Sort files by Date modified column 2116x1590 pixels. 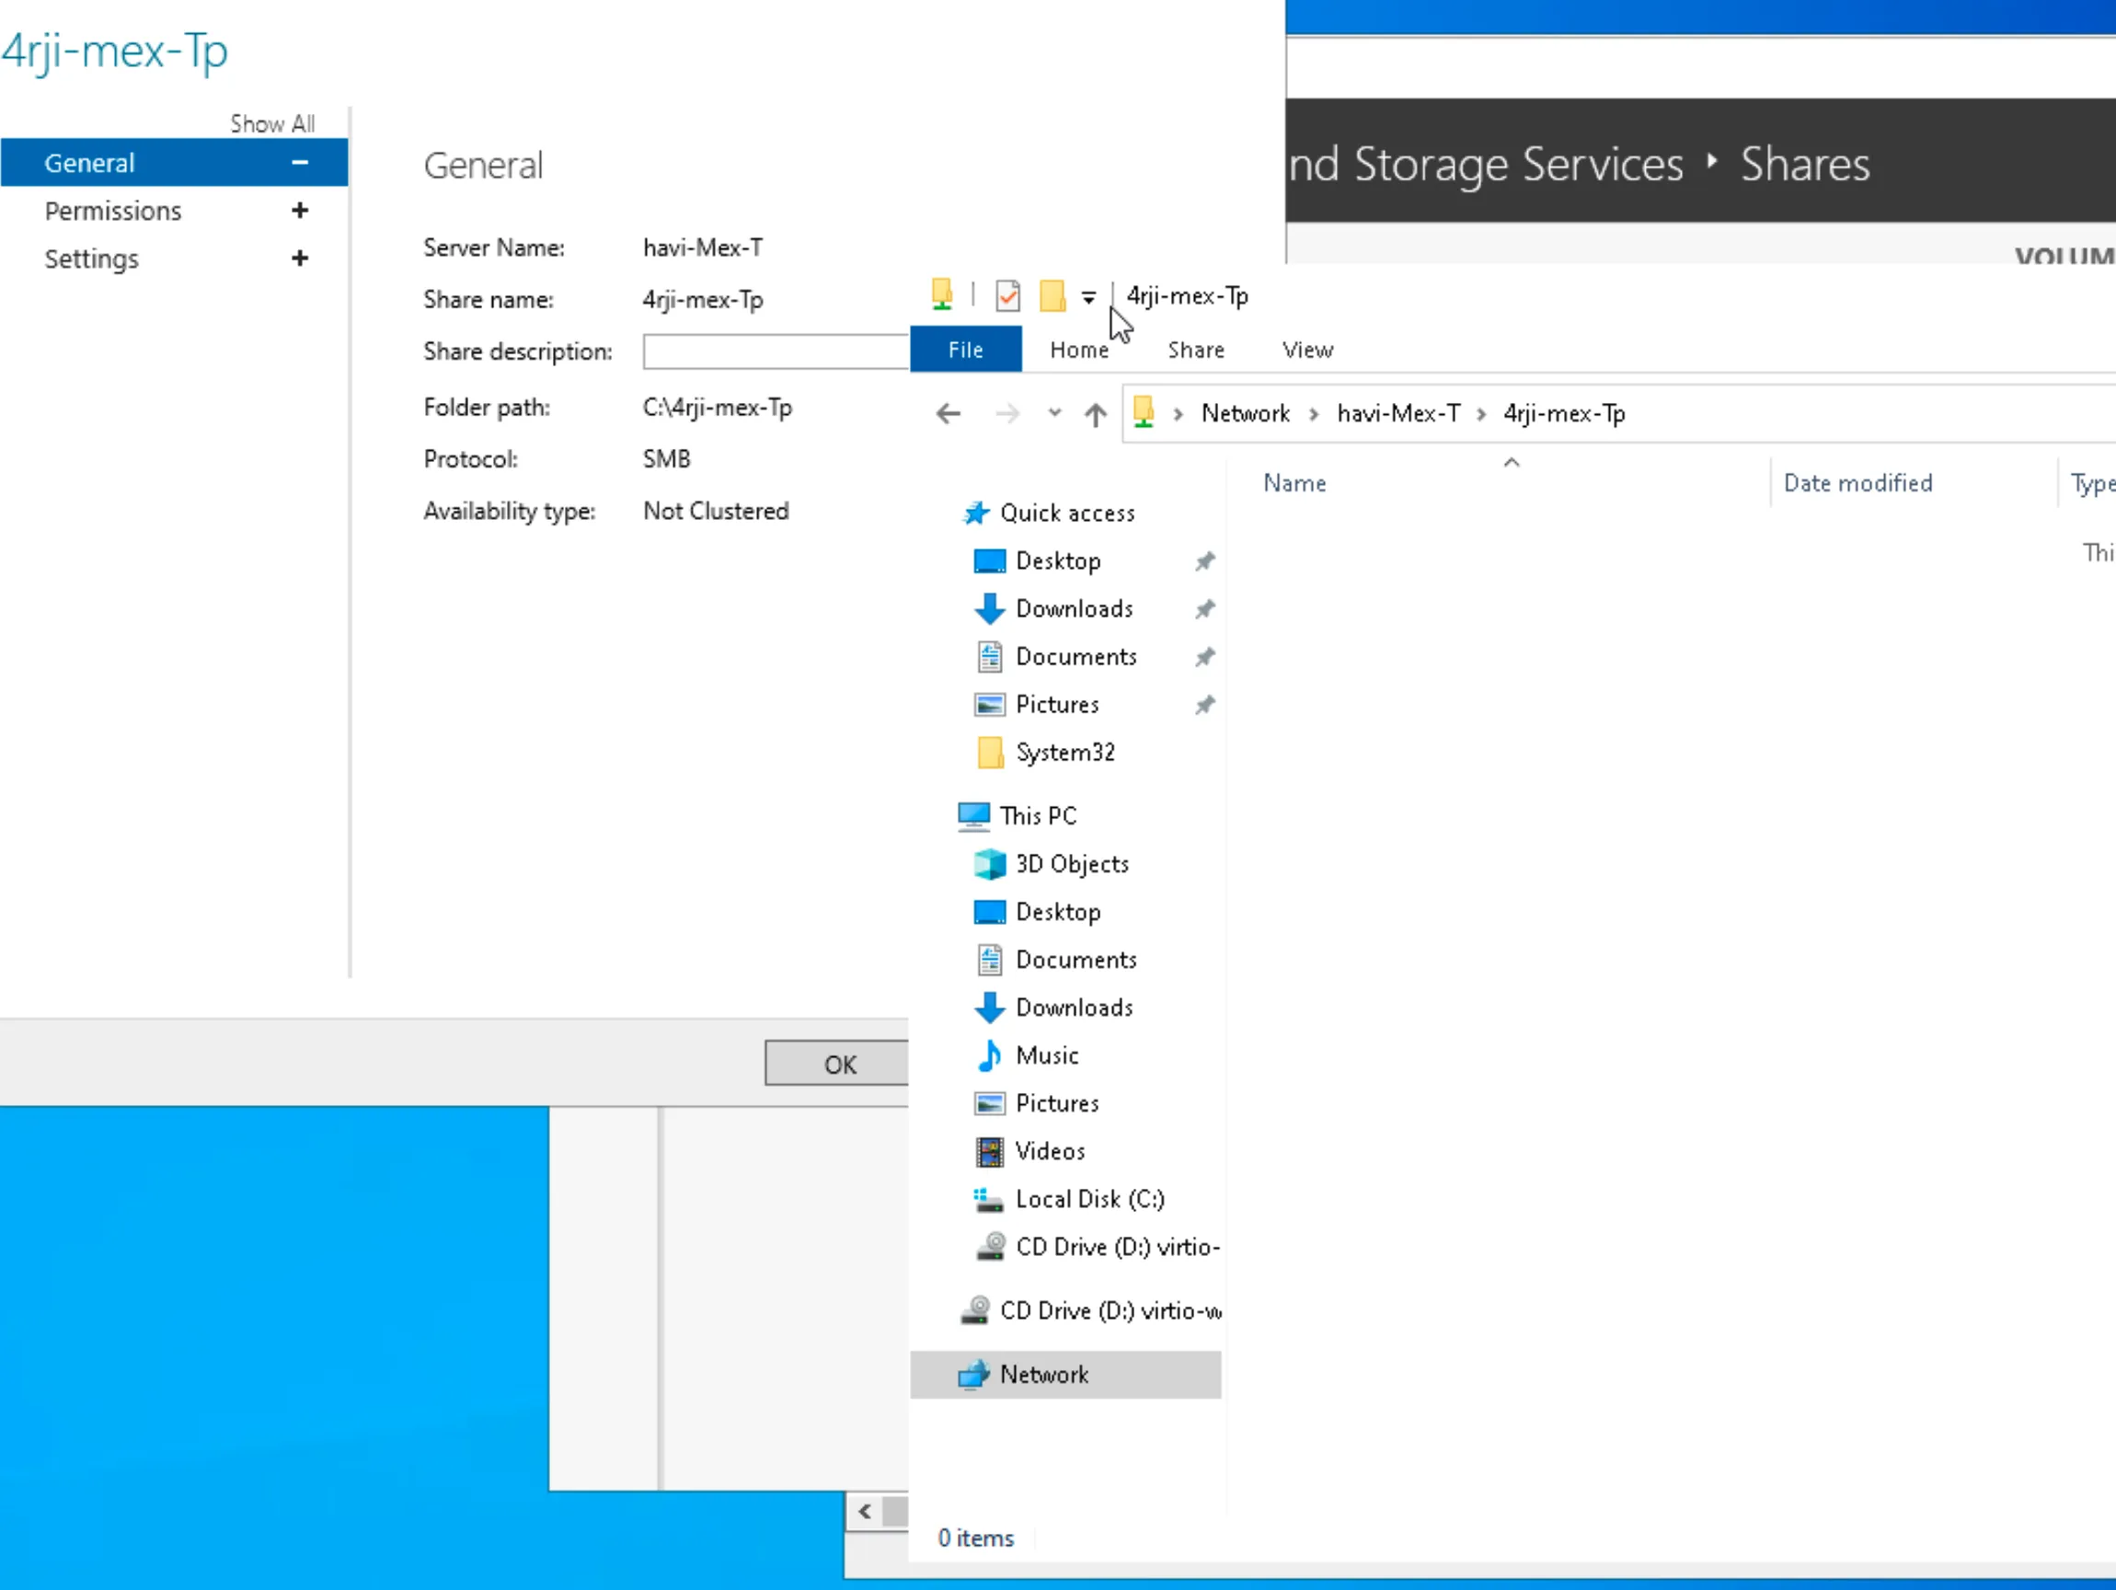tap(1857, 483)
